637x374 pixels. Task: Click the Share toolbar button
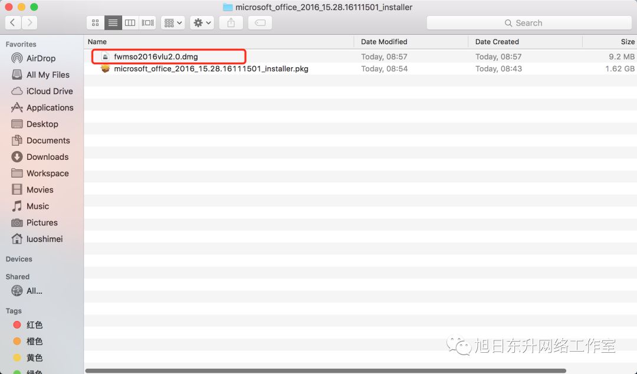click(231, 23)
